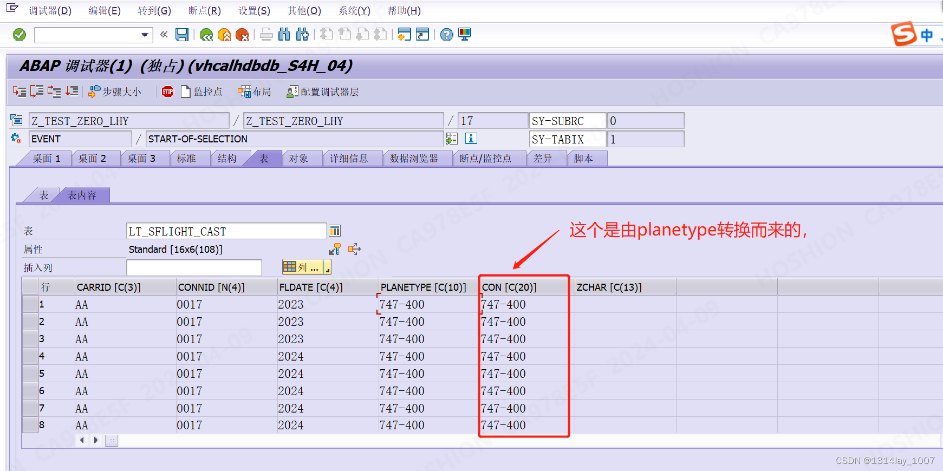Switch to the 数据浏览器 tab
Screen dimensions: 943x471
414,158
